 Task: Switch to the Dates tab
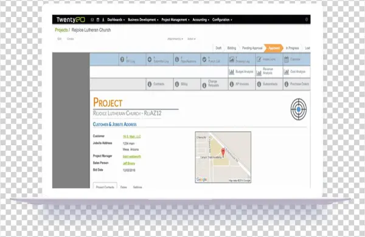(x=123, y=187)
